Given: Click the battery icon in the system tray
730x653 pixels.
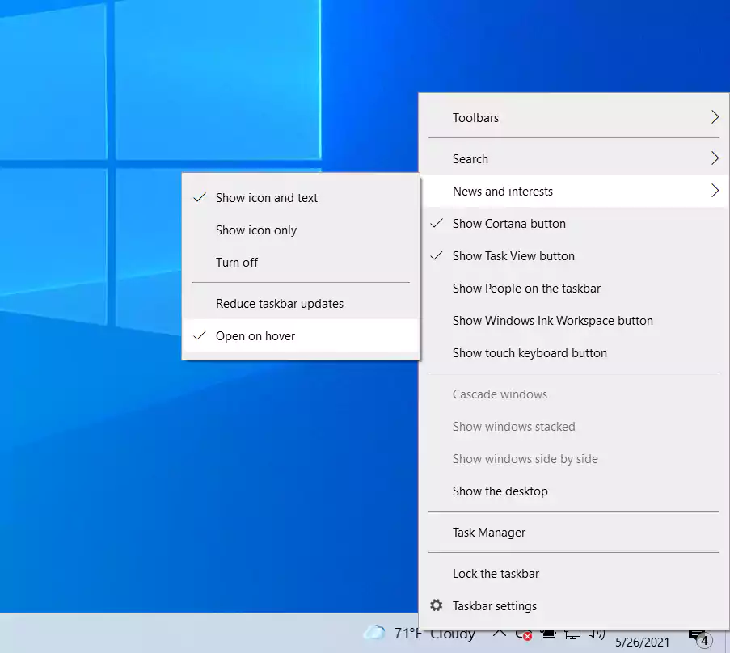Looking at the screenshot, I should [x=548, y=634].
